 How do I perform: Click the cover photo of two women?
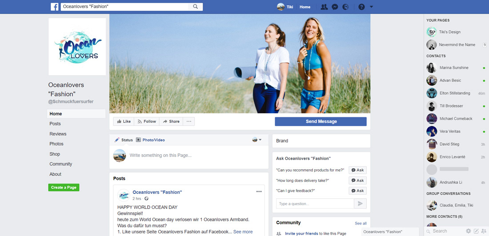[x=240, y=64]
